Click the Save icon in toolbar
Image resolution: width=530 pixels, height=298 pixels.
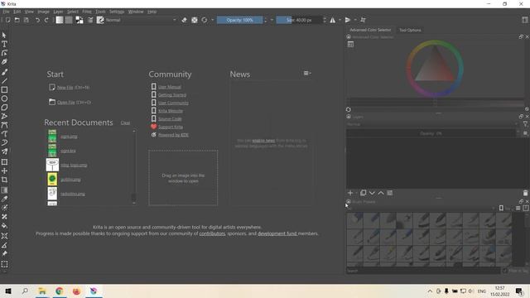(x=26, y=20)
